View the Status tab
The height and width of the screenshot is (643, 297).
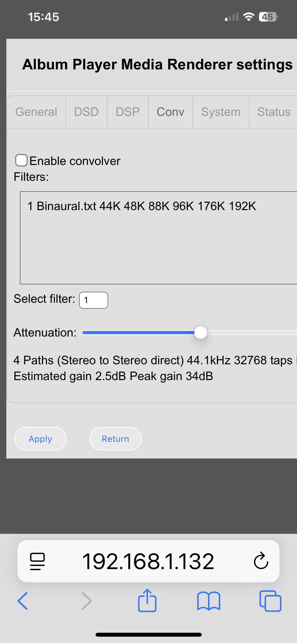click(274, 112)
